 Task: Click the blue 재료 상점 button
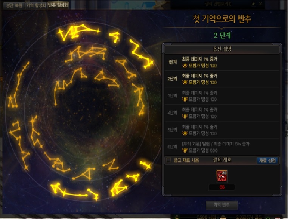pyautogui.click(x=268, y=161)
